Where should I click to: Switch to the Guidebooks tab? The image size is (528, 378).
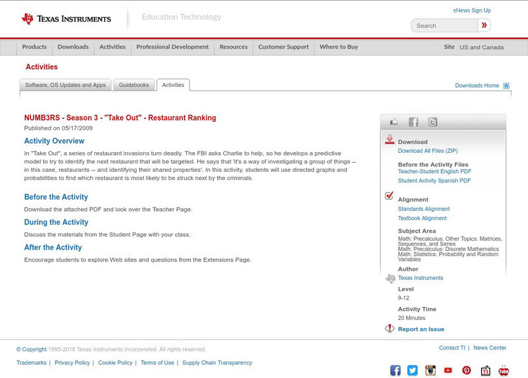click(x=134, y=85)
